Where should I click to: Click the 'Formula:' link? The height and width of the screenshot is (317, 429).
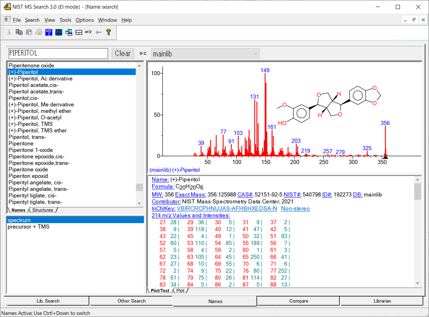tap(163, 187)
